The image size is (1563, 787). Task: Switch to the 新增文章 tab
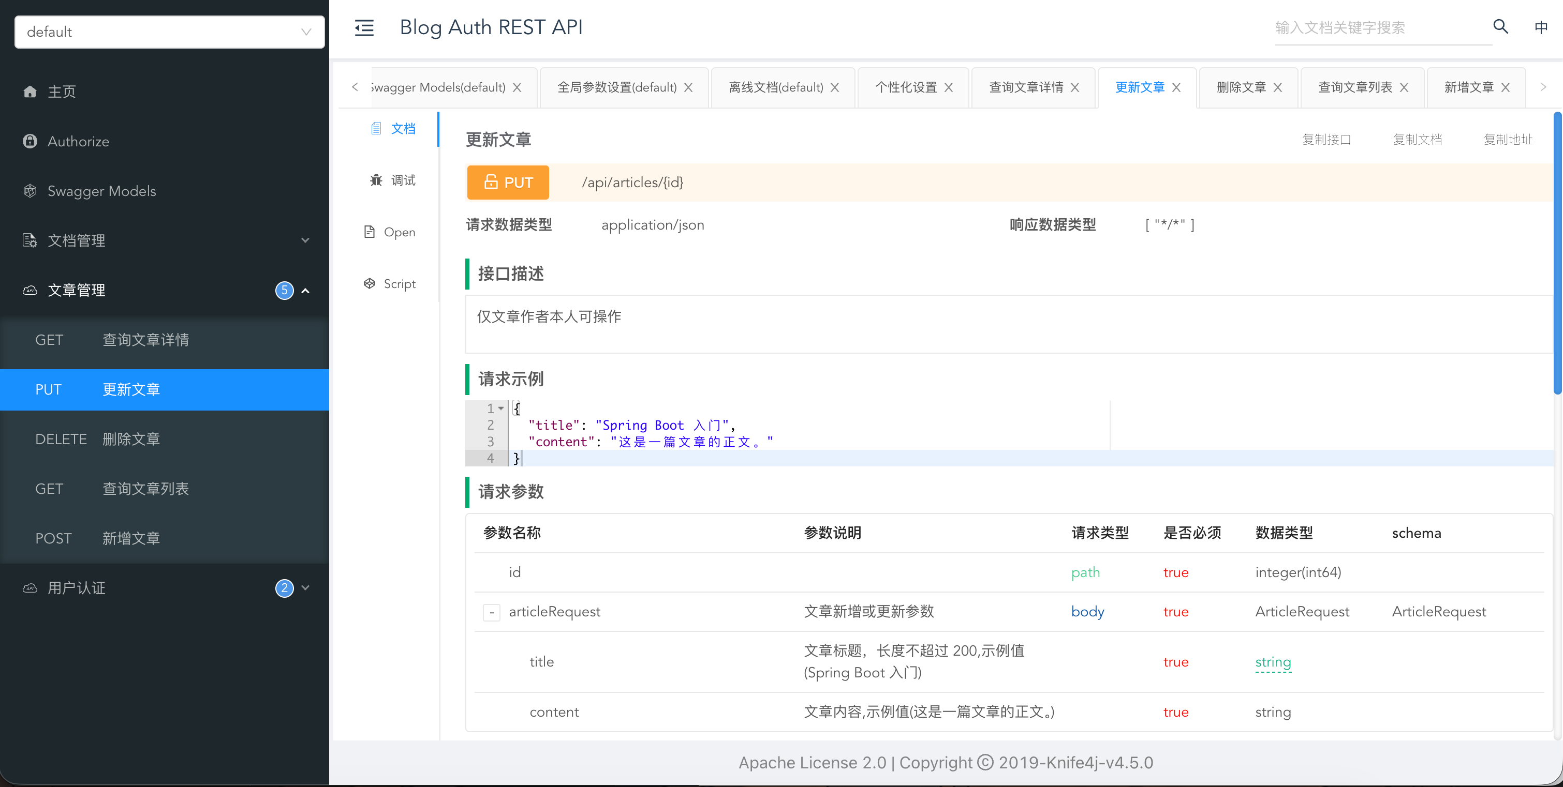click(1468, 88)
